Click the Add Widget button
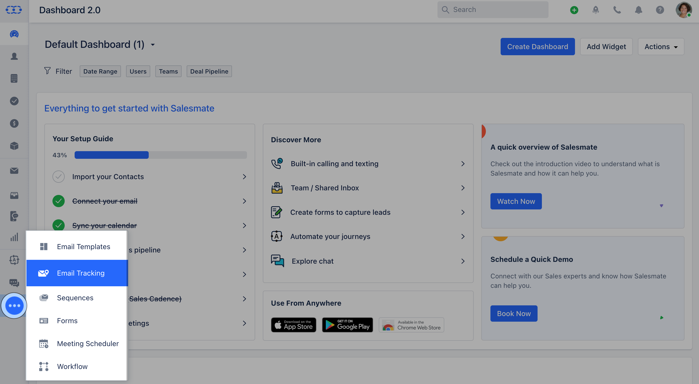Viewport: 699px width, 384px height. 606,47
